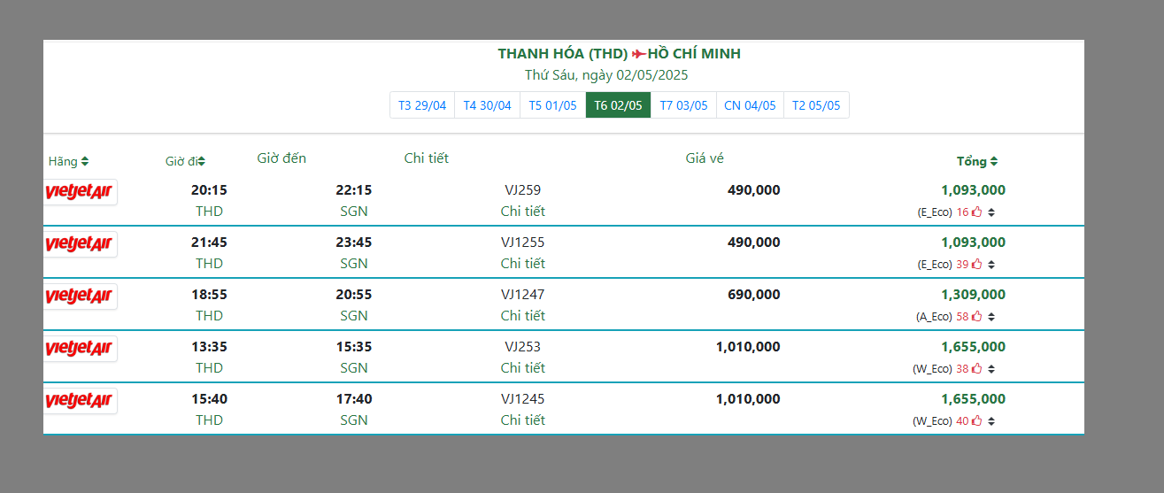This screenshot has height=493, width=1164.
Task: Click the 20:15 departure time of VJ259
Action: coord(209,190)
